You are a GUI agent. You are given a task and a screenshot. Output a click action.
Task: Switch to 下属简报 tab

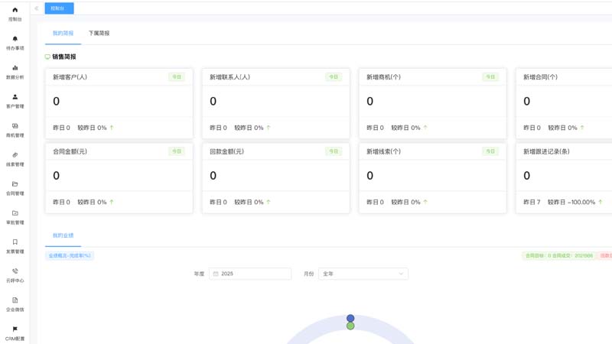pyautogui.click(x=99, y=33)
